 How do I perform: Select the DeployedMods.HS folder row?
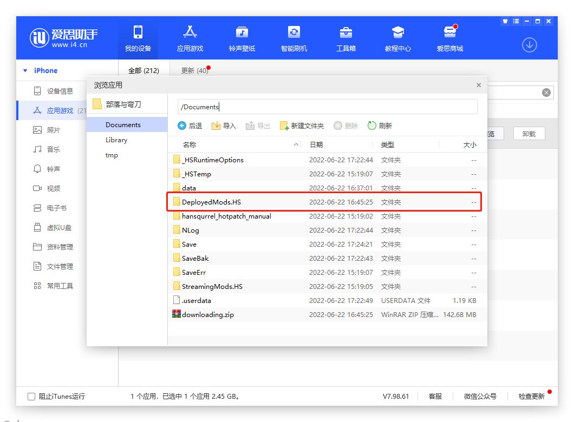point(327,202)
